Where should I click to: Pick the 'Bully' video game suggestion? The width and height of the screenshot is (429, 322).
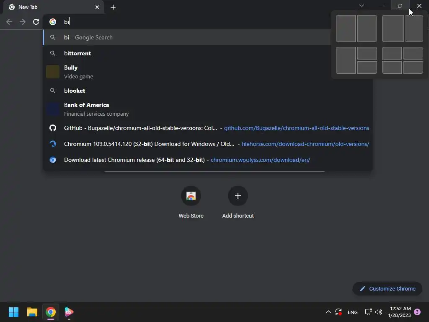click(x=208, y=72)
